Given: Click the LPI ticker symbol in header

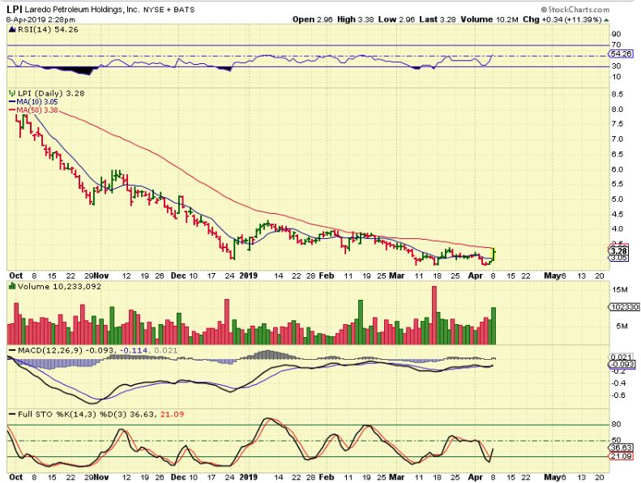Looking at the screenshot, I should pos(15,9).
